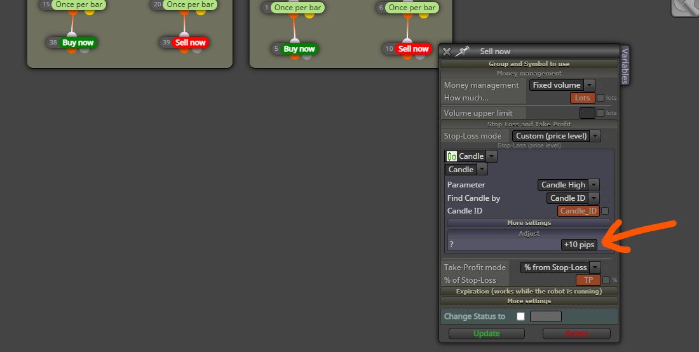
Task: Select Once per bar block numbered 15
Action: [79, 5]
